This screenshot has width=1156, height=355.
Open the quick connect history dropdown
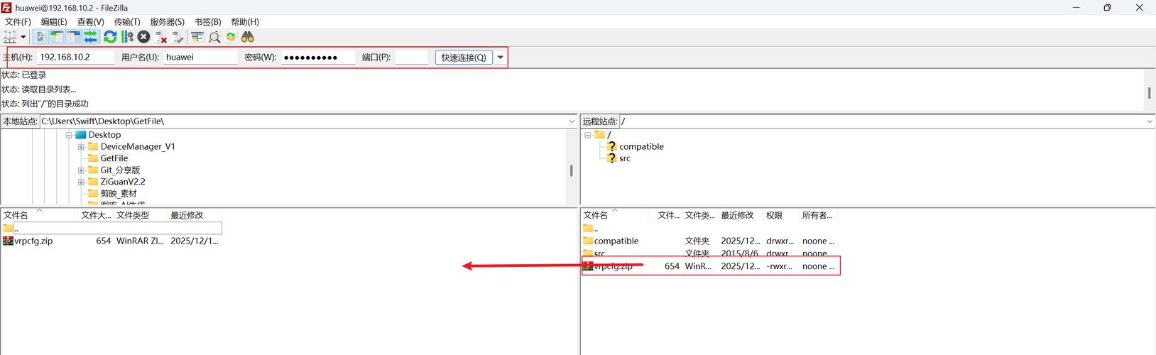(x=501, y=58)
